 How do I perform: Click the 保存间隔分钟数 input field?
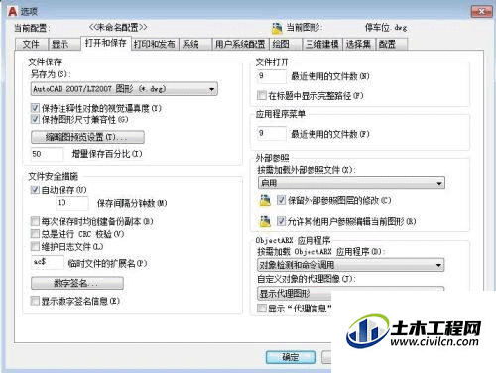72,203
